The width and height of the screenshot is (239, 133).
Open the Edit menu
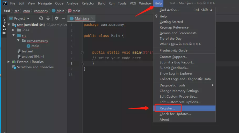pos(21,3)
